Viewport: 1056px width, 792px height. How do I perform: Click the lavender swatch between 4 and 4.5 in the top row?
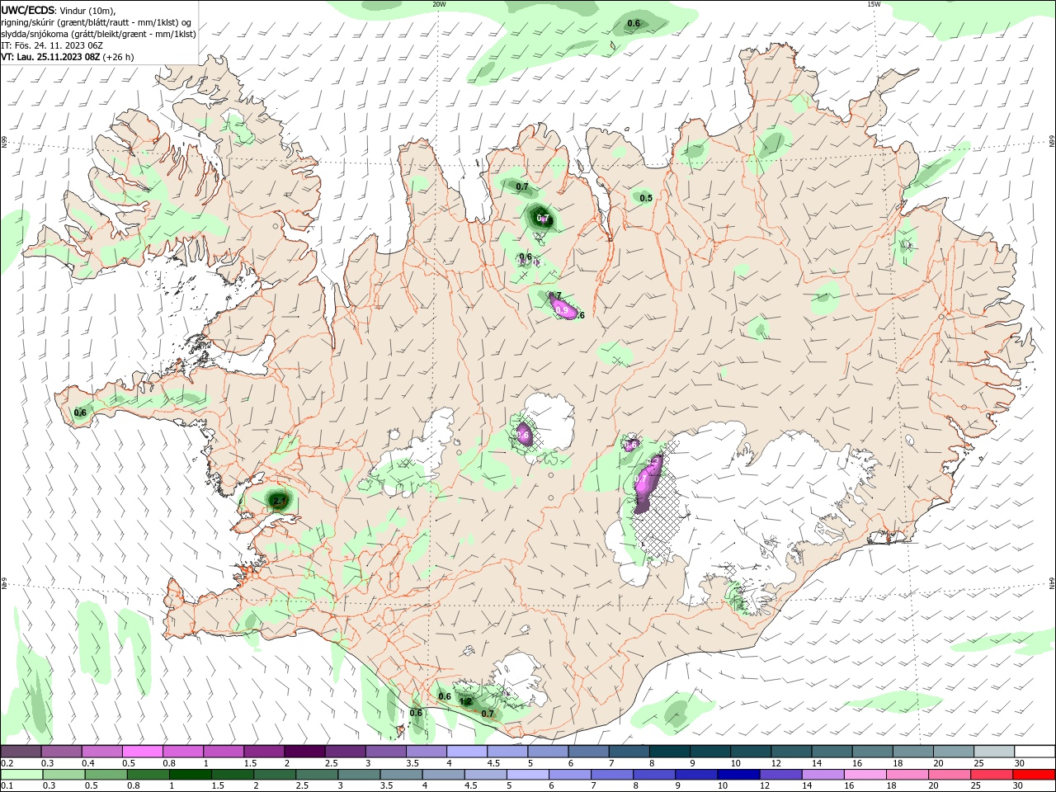(467, 752)
